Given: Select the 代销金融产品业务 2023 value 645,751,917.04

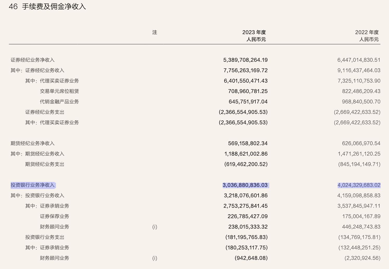Looking at the screenshot, I should point(248,102).
